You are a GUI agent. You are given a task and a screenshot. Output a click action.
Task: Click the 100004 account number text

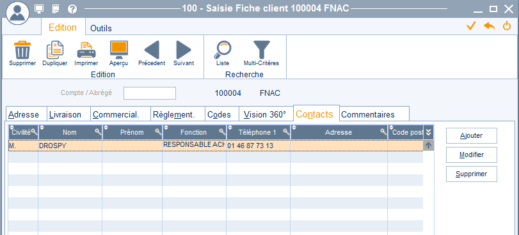coord(228,93)
